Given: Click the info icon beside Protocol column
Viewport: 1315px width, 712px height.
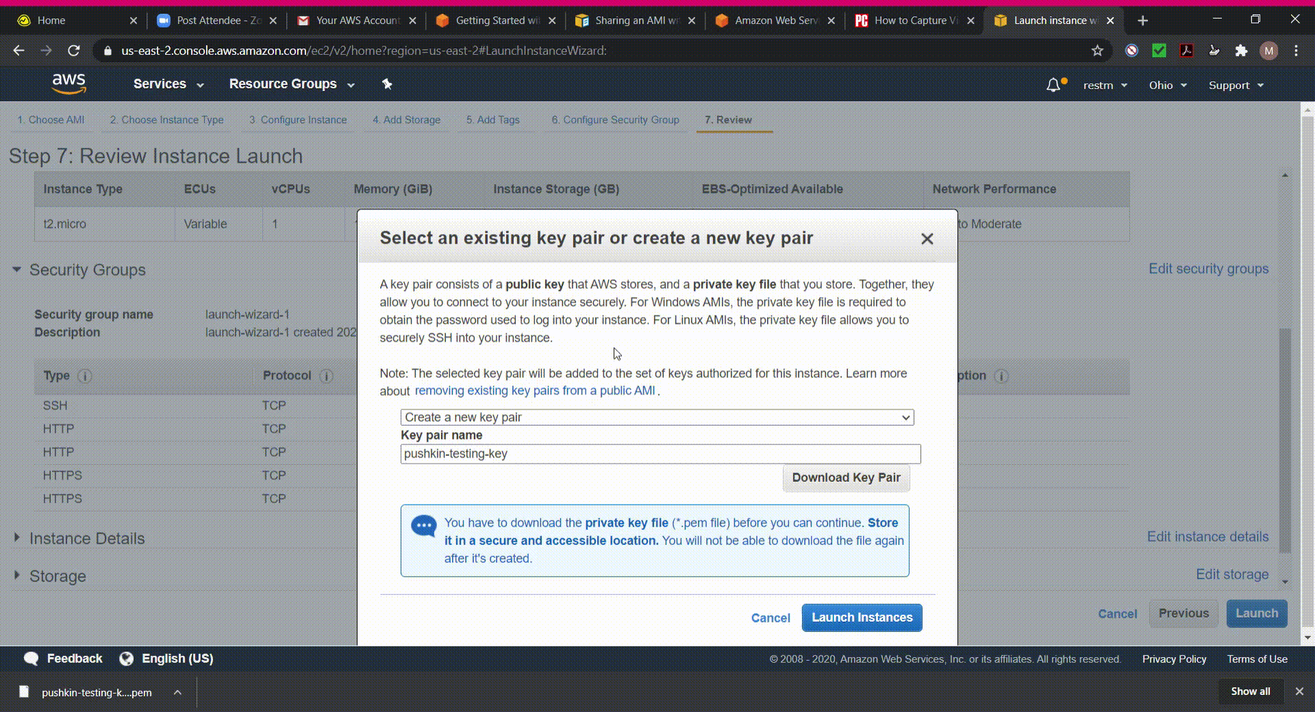Looking at the screenshot, I should click(x=327, y=376).
